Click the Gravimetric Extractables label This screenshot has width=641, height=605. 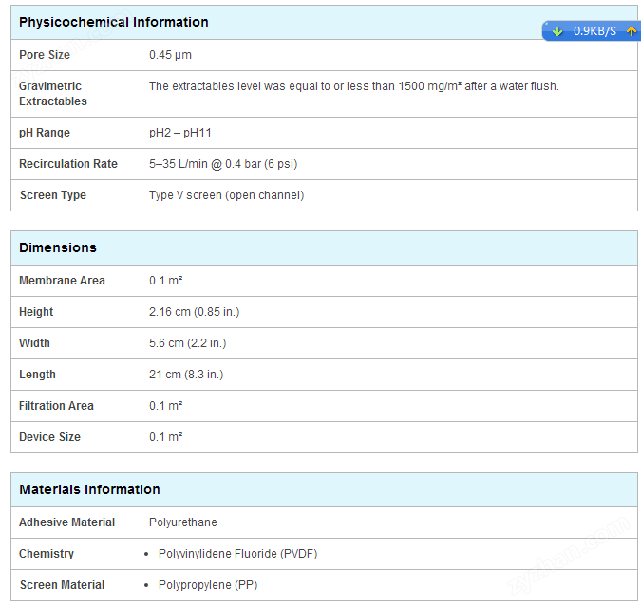coord(53,94)
